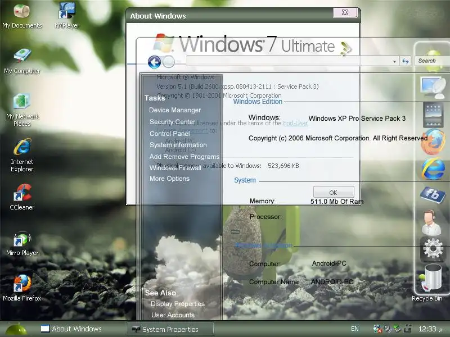The image size is (450, 337).
Task: Launch Firefox from the right dock
Action: pyautogui.click(x=433, y=142)
